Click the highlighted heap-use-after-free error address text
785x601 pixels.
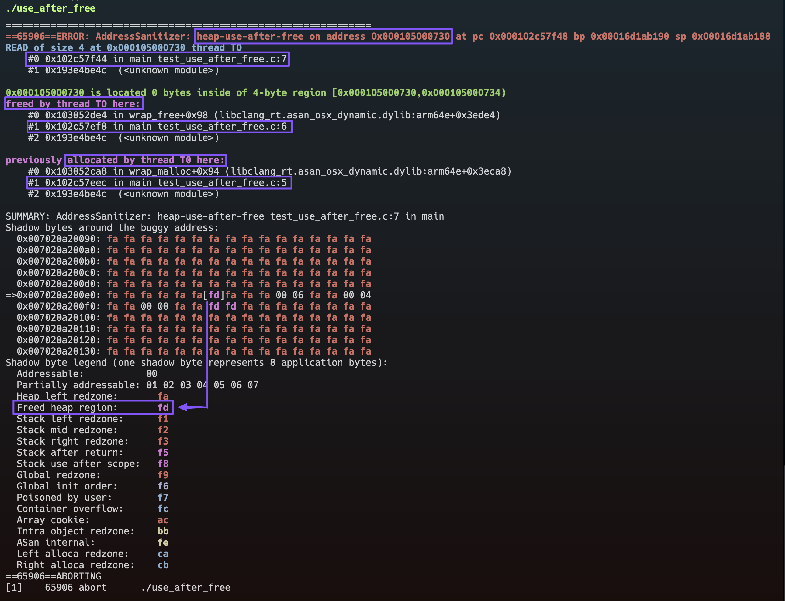[x=323, y=37]
